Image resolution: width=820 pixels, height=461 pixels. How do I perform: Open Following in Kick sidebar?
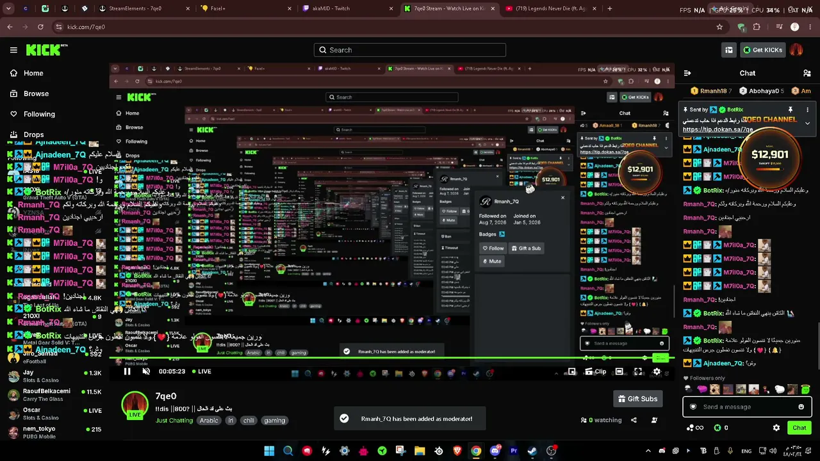(x=33, y=114)
